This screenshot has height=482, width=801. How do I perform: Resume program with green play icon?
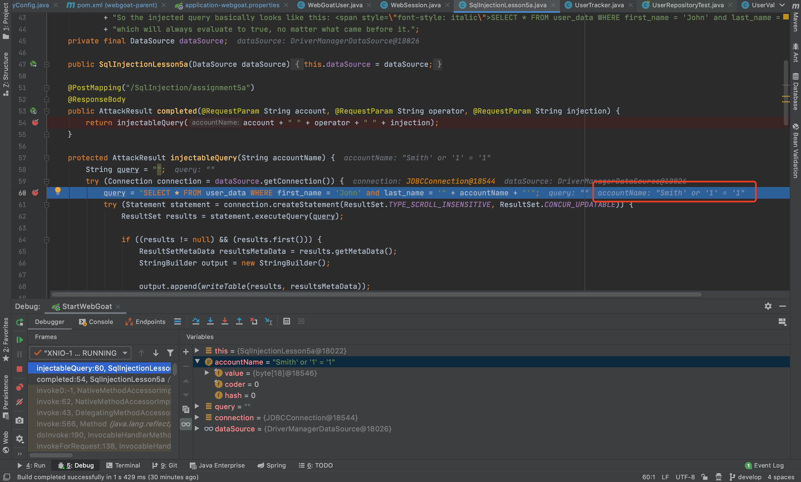(19, 340)
